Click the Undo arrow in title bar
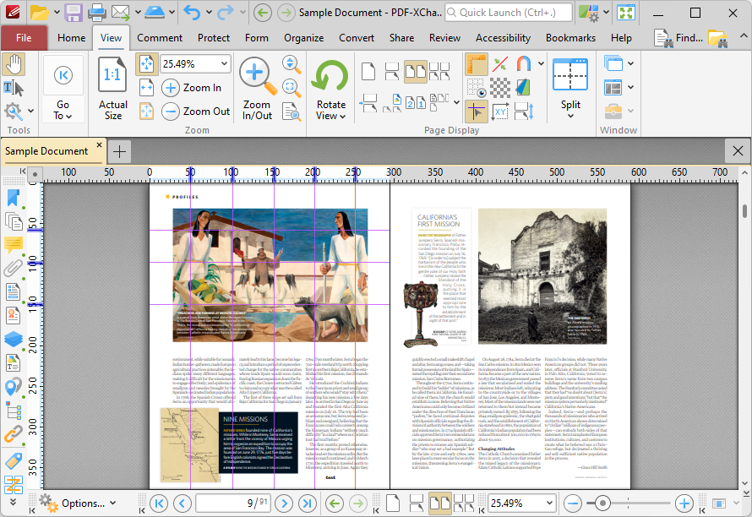This screenshot has width=752, height=517. coord(192,13)
